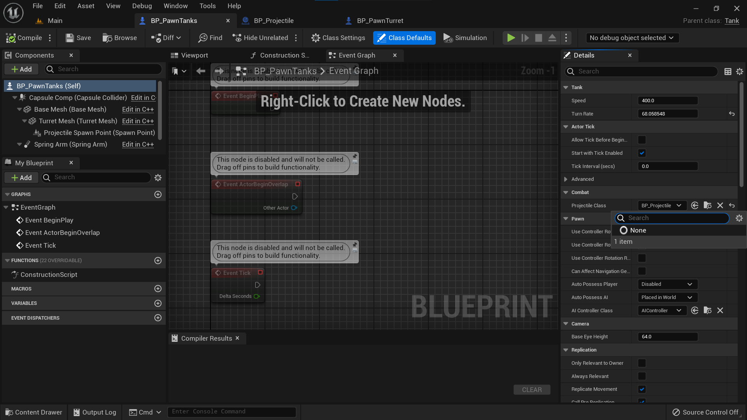
Task: Browse to asset in Content Browser
Action: coord(120,38)
